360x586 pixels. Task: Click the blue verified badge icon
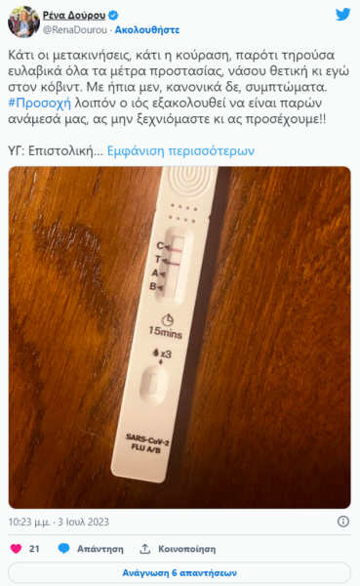click(x=113, y=16)
